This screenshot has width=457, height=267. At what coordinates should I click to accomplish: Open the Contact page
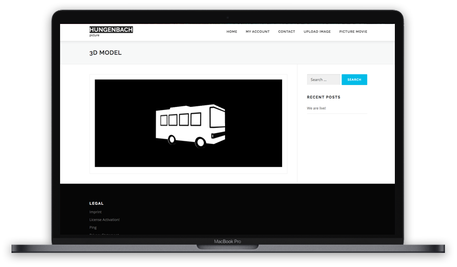[x=287, y=31]
